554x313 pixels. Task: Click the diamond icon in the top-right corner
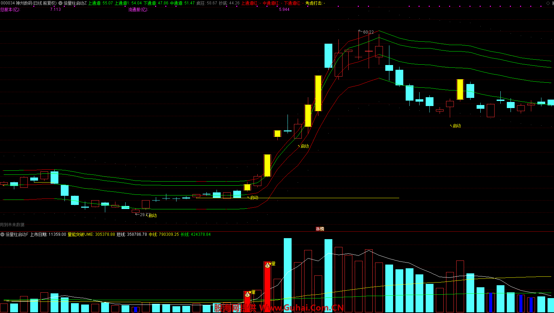(548, 3)
